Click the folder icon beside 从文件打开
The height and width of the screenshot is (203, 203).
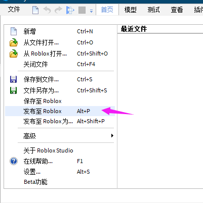coord(14,42)
